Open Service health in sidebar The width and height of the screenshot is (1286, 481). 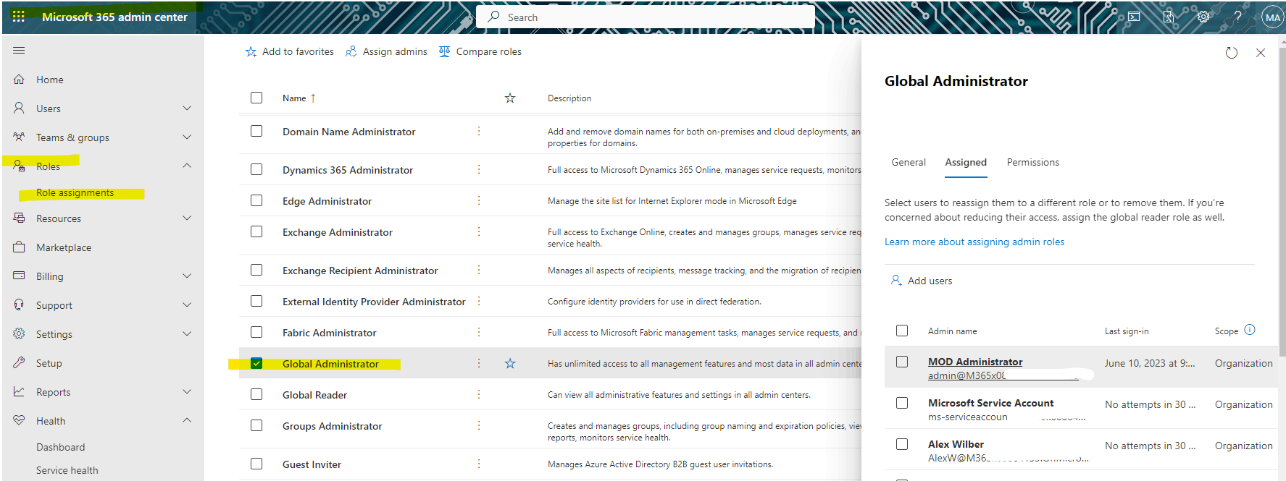point(67,470)
